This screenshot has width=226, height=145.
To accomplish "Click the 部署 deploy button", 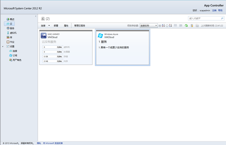I will coord(56,25).
